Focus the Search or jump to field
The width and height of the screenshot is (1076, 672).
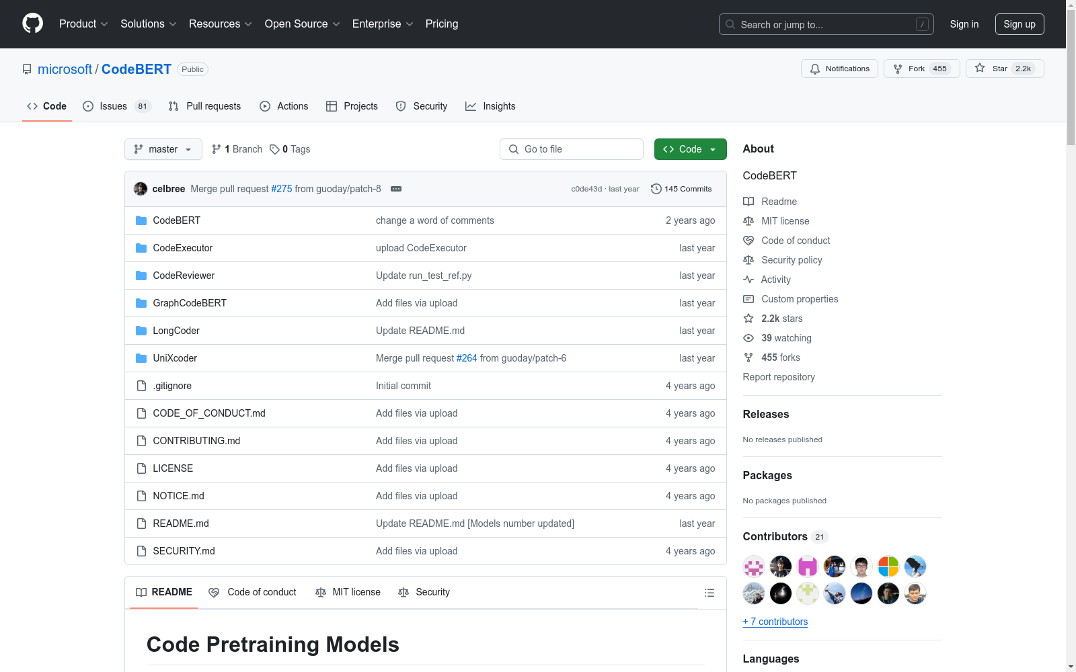point(827,24)
